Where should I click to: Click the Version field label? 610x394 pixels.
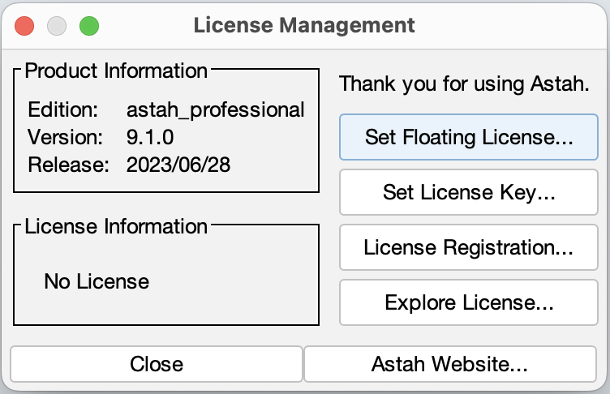point(65,137)
